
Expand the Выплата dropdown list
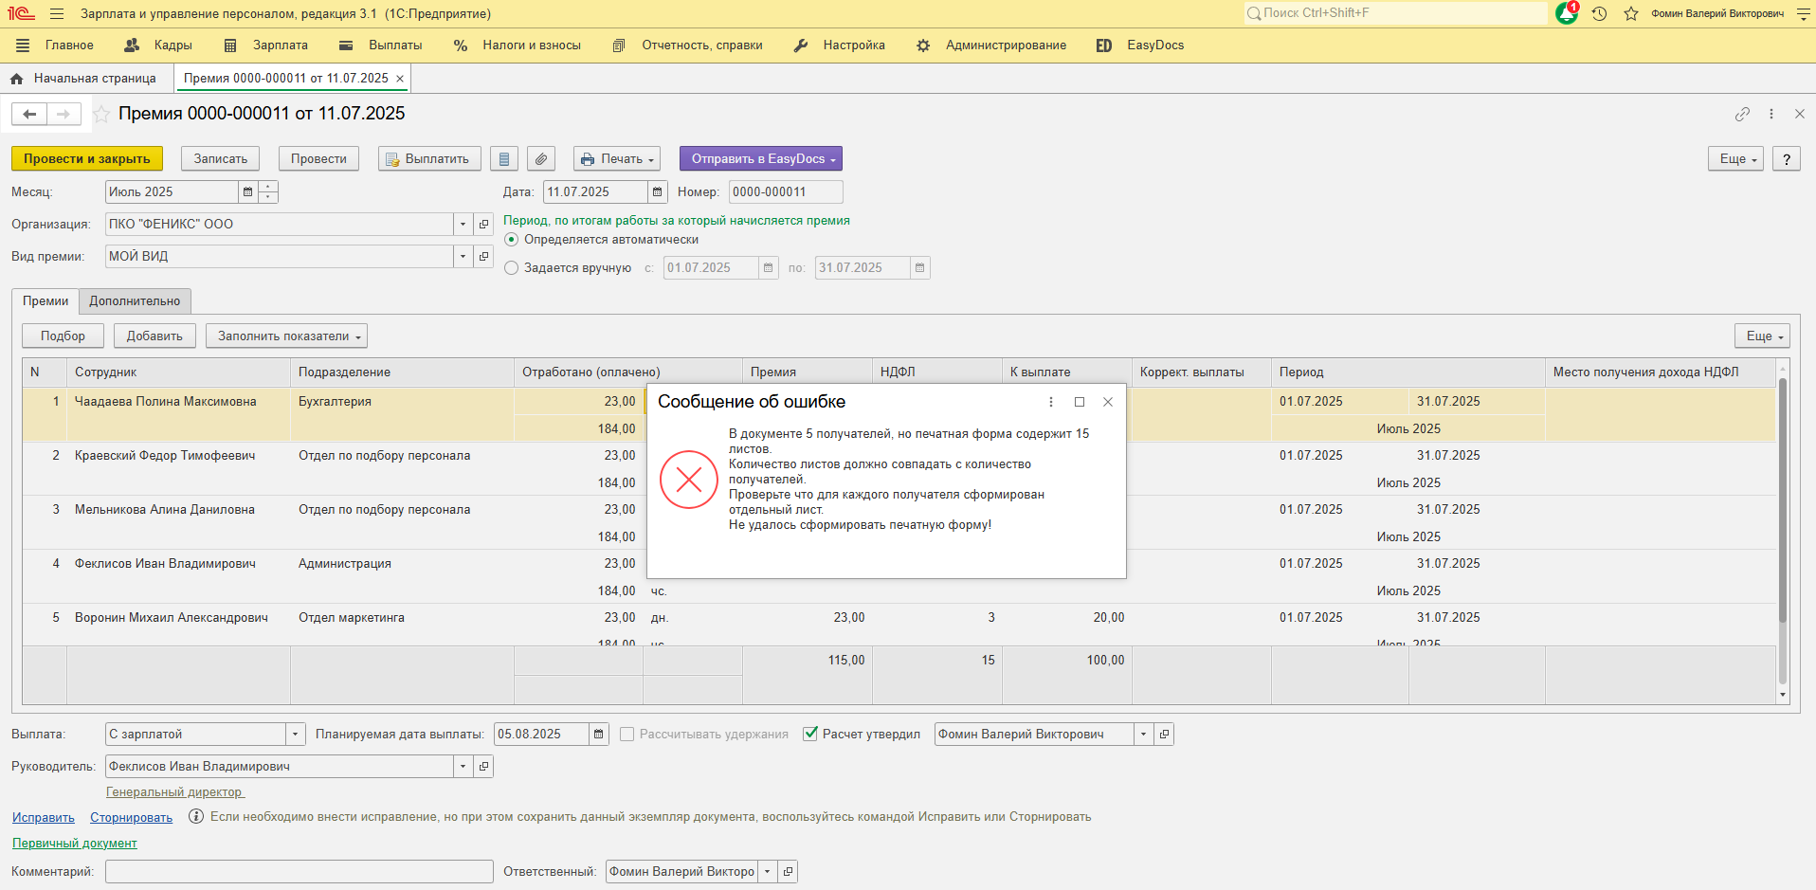click(x=295, y=735)
